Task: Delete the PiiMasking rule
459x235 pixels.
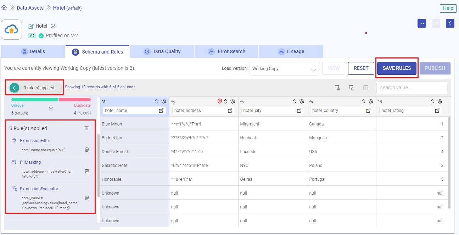Action: point(87,171)
